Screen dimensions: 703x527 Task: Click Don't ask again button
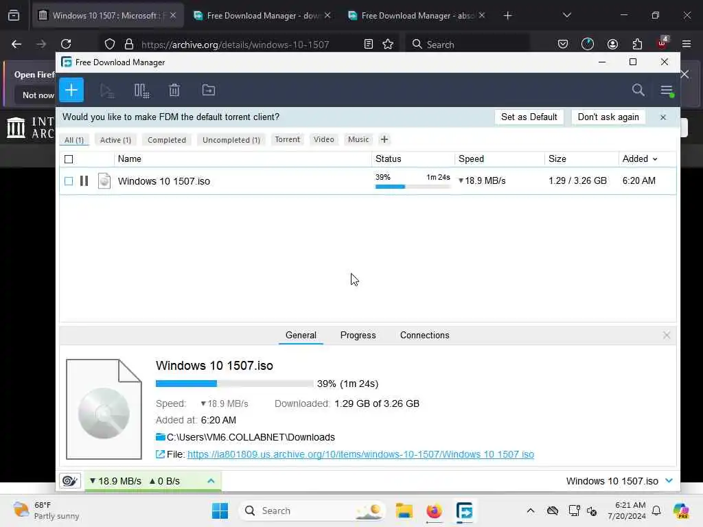tap(608, 117)
